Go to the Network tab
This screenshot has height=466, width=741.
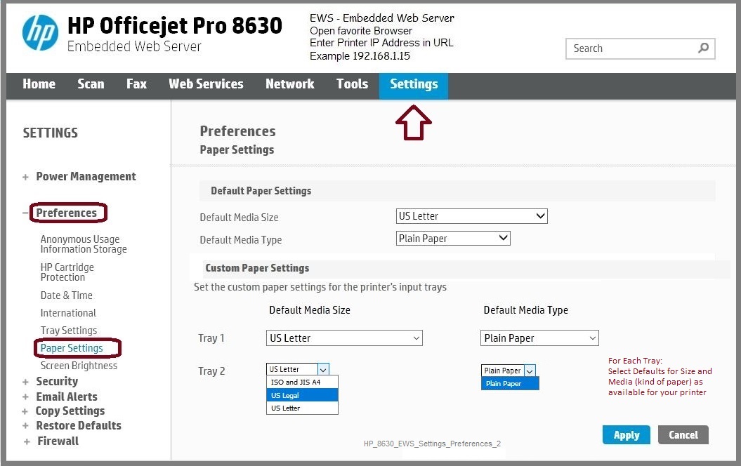(289, 84)
